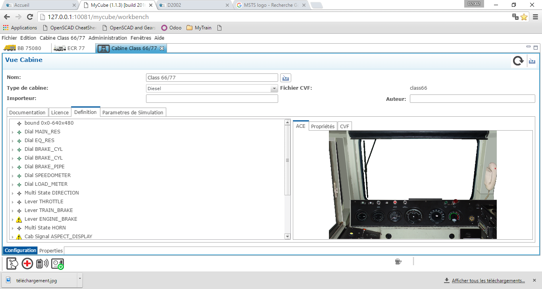Click the translate page icon in the address bar
This screenshot has height=289, width=542.
click(x=515, y=17)
